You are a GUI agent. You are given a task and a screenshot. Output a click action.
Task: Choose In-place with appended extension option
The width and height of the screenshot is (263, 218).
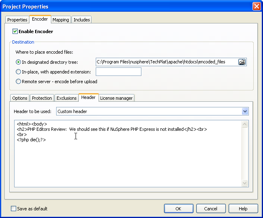coord(18,72)
